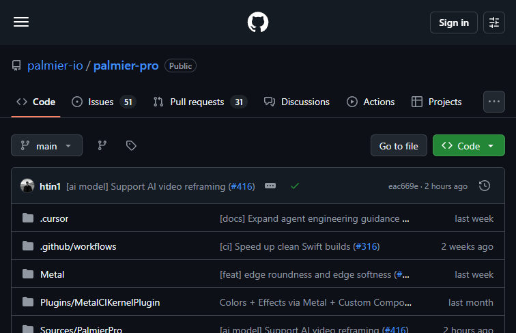Switch to the Issues tab

click(104, 102)
